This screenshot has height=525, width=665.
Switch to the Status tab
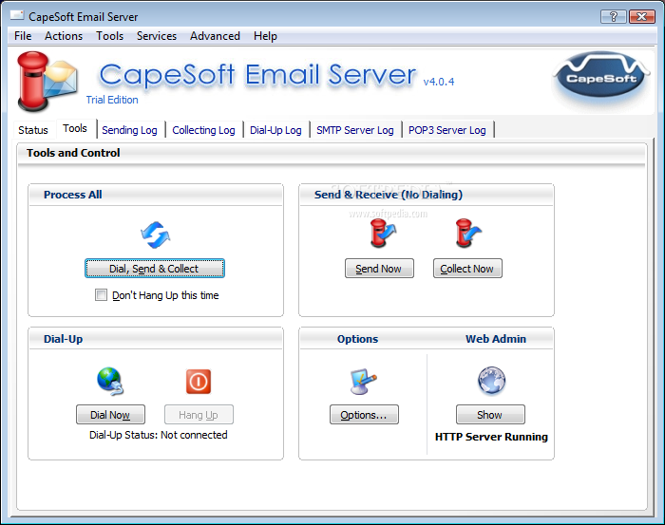click(x=33, y=130)
